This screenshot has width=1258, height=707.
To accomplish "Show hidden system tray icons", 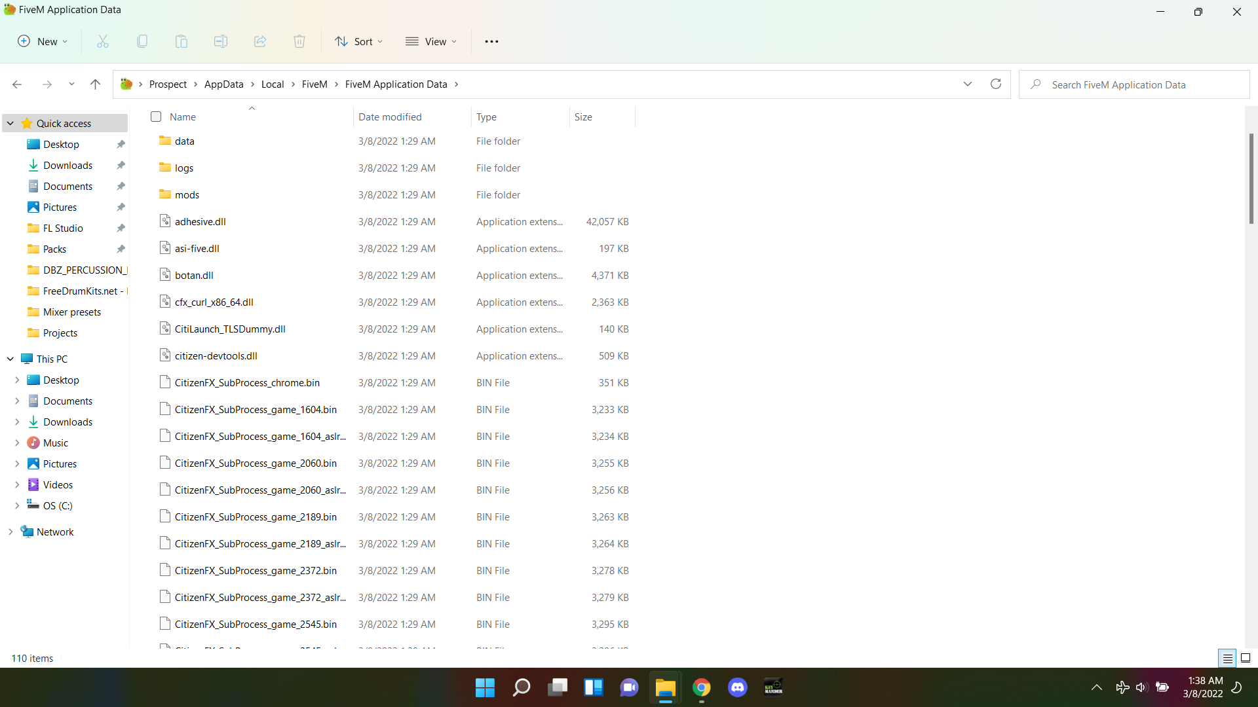I will pyautogui.click(x=1097, y=687).
